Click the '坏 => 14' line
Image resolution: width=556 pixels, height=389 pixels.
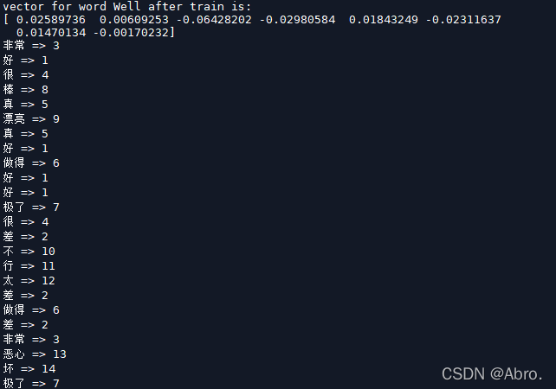pyautogui.click(x=29, y=369)
